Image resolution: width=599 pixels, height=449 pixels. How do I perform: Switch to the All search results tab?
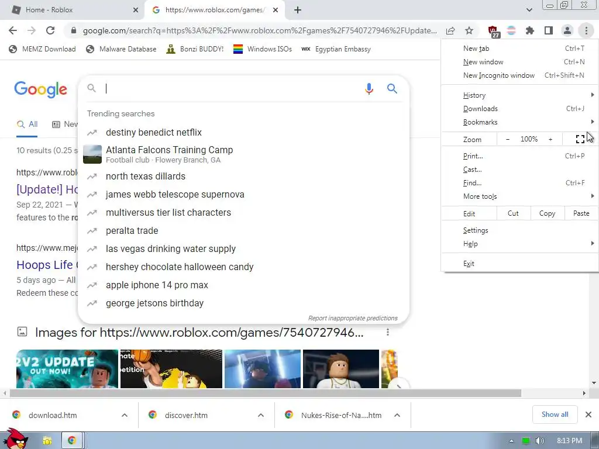coord(27,125)
